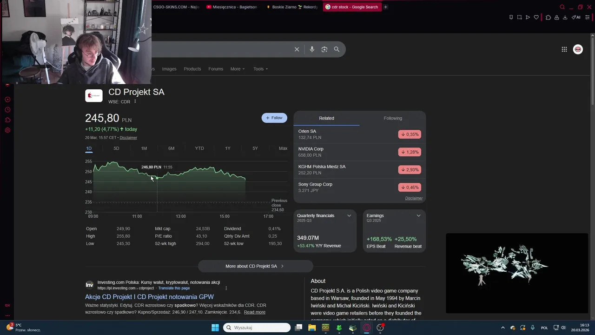Viewport: 595px width, 335px height.
Task: Select the Images search filter
Action: [x=169, y=69]
